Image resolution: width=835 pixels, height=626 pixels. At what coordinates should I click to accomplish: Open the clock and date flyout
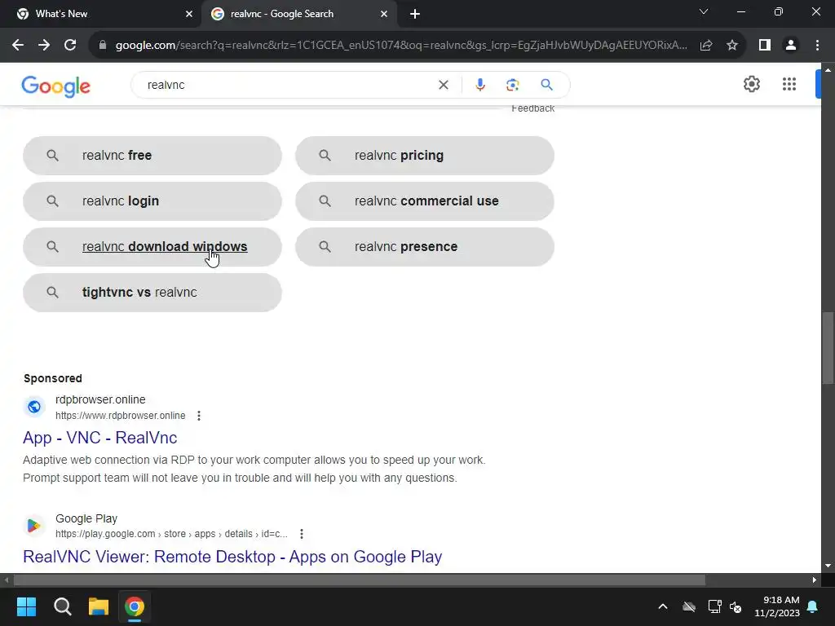click(x=777, y=606)
